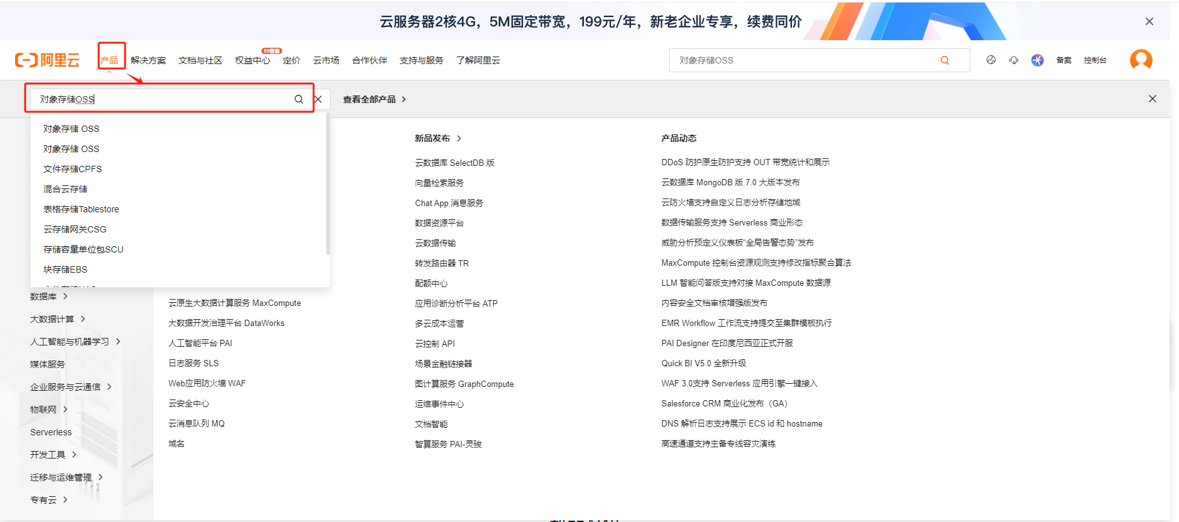Open Quick BI V5.0 全新升级 news
Viewport: 1179px width, 522px height.
click(703, 363)
